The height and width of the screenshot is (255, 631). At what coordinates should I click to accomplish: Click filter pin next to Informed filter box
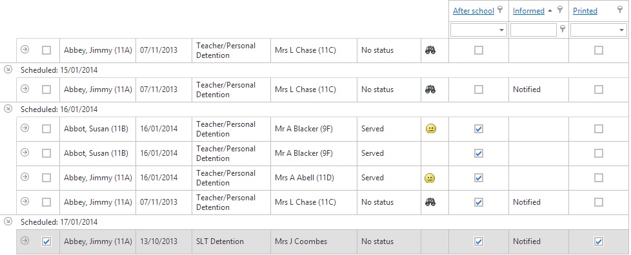pyautogui.click(x=563, y=28)
